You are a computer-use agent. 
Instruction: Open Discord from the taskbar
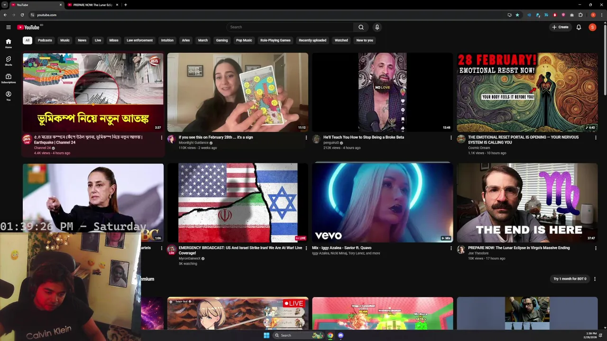click(340, 335)
